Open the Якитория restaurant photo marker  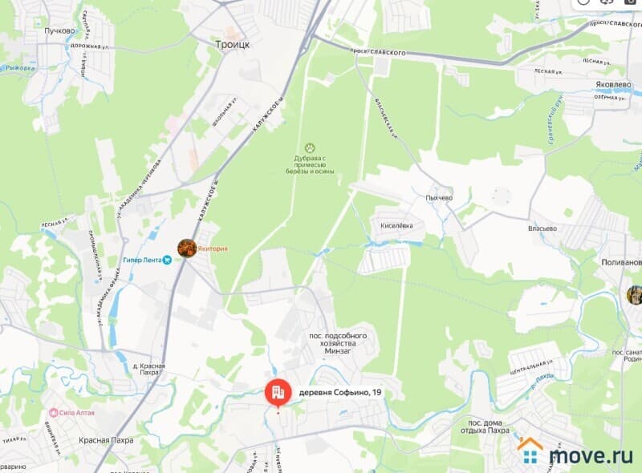[x=187, y=249]
